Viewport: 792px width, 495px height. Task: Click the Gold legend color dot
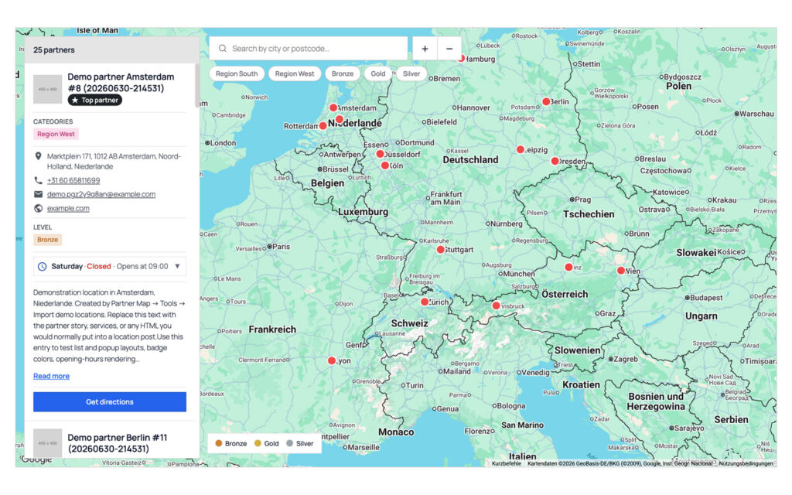pyautogui.click(x=258, y=443)
